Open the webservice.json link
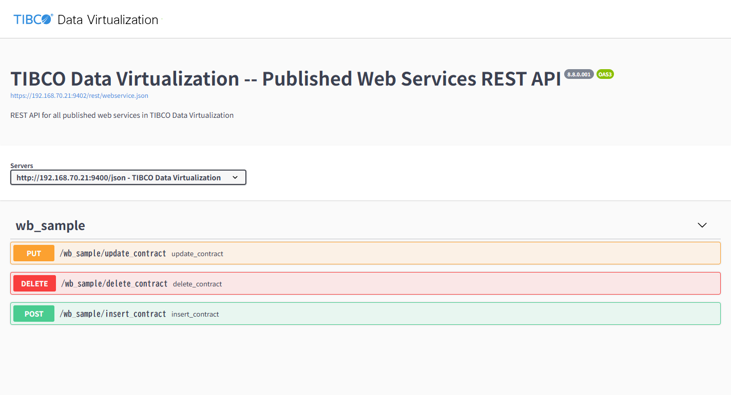731x395 pixels. click(x=80, y=95)
